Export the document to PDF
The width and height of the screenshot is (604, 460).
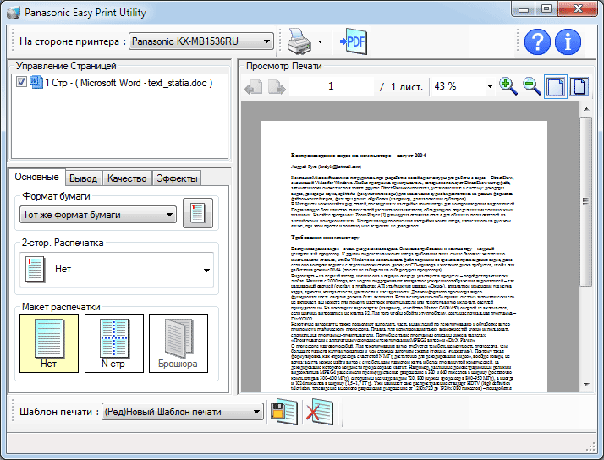pyautogui.click(x=354, y=41)
